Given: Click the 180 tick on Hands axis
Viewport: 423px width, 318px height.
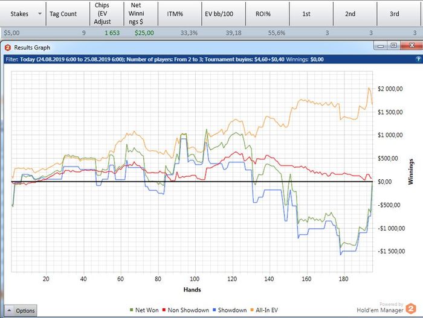Looking at the screenshot, I should tap(343, 279).
